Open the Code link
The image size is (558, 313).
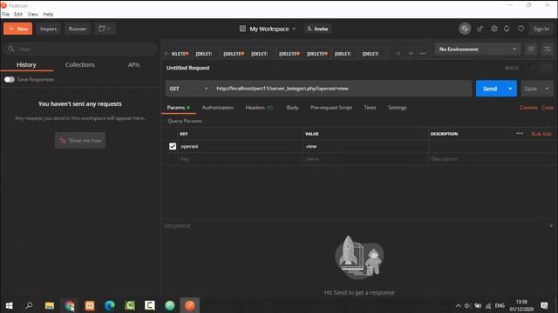(x=548, y=108)
